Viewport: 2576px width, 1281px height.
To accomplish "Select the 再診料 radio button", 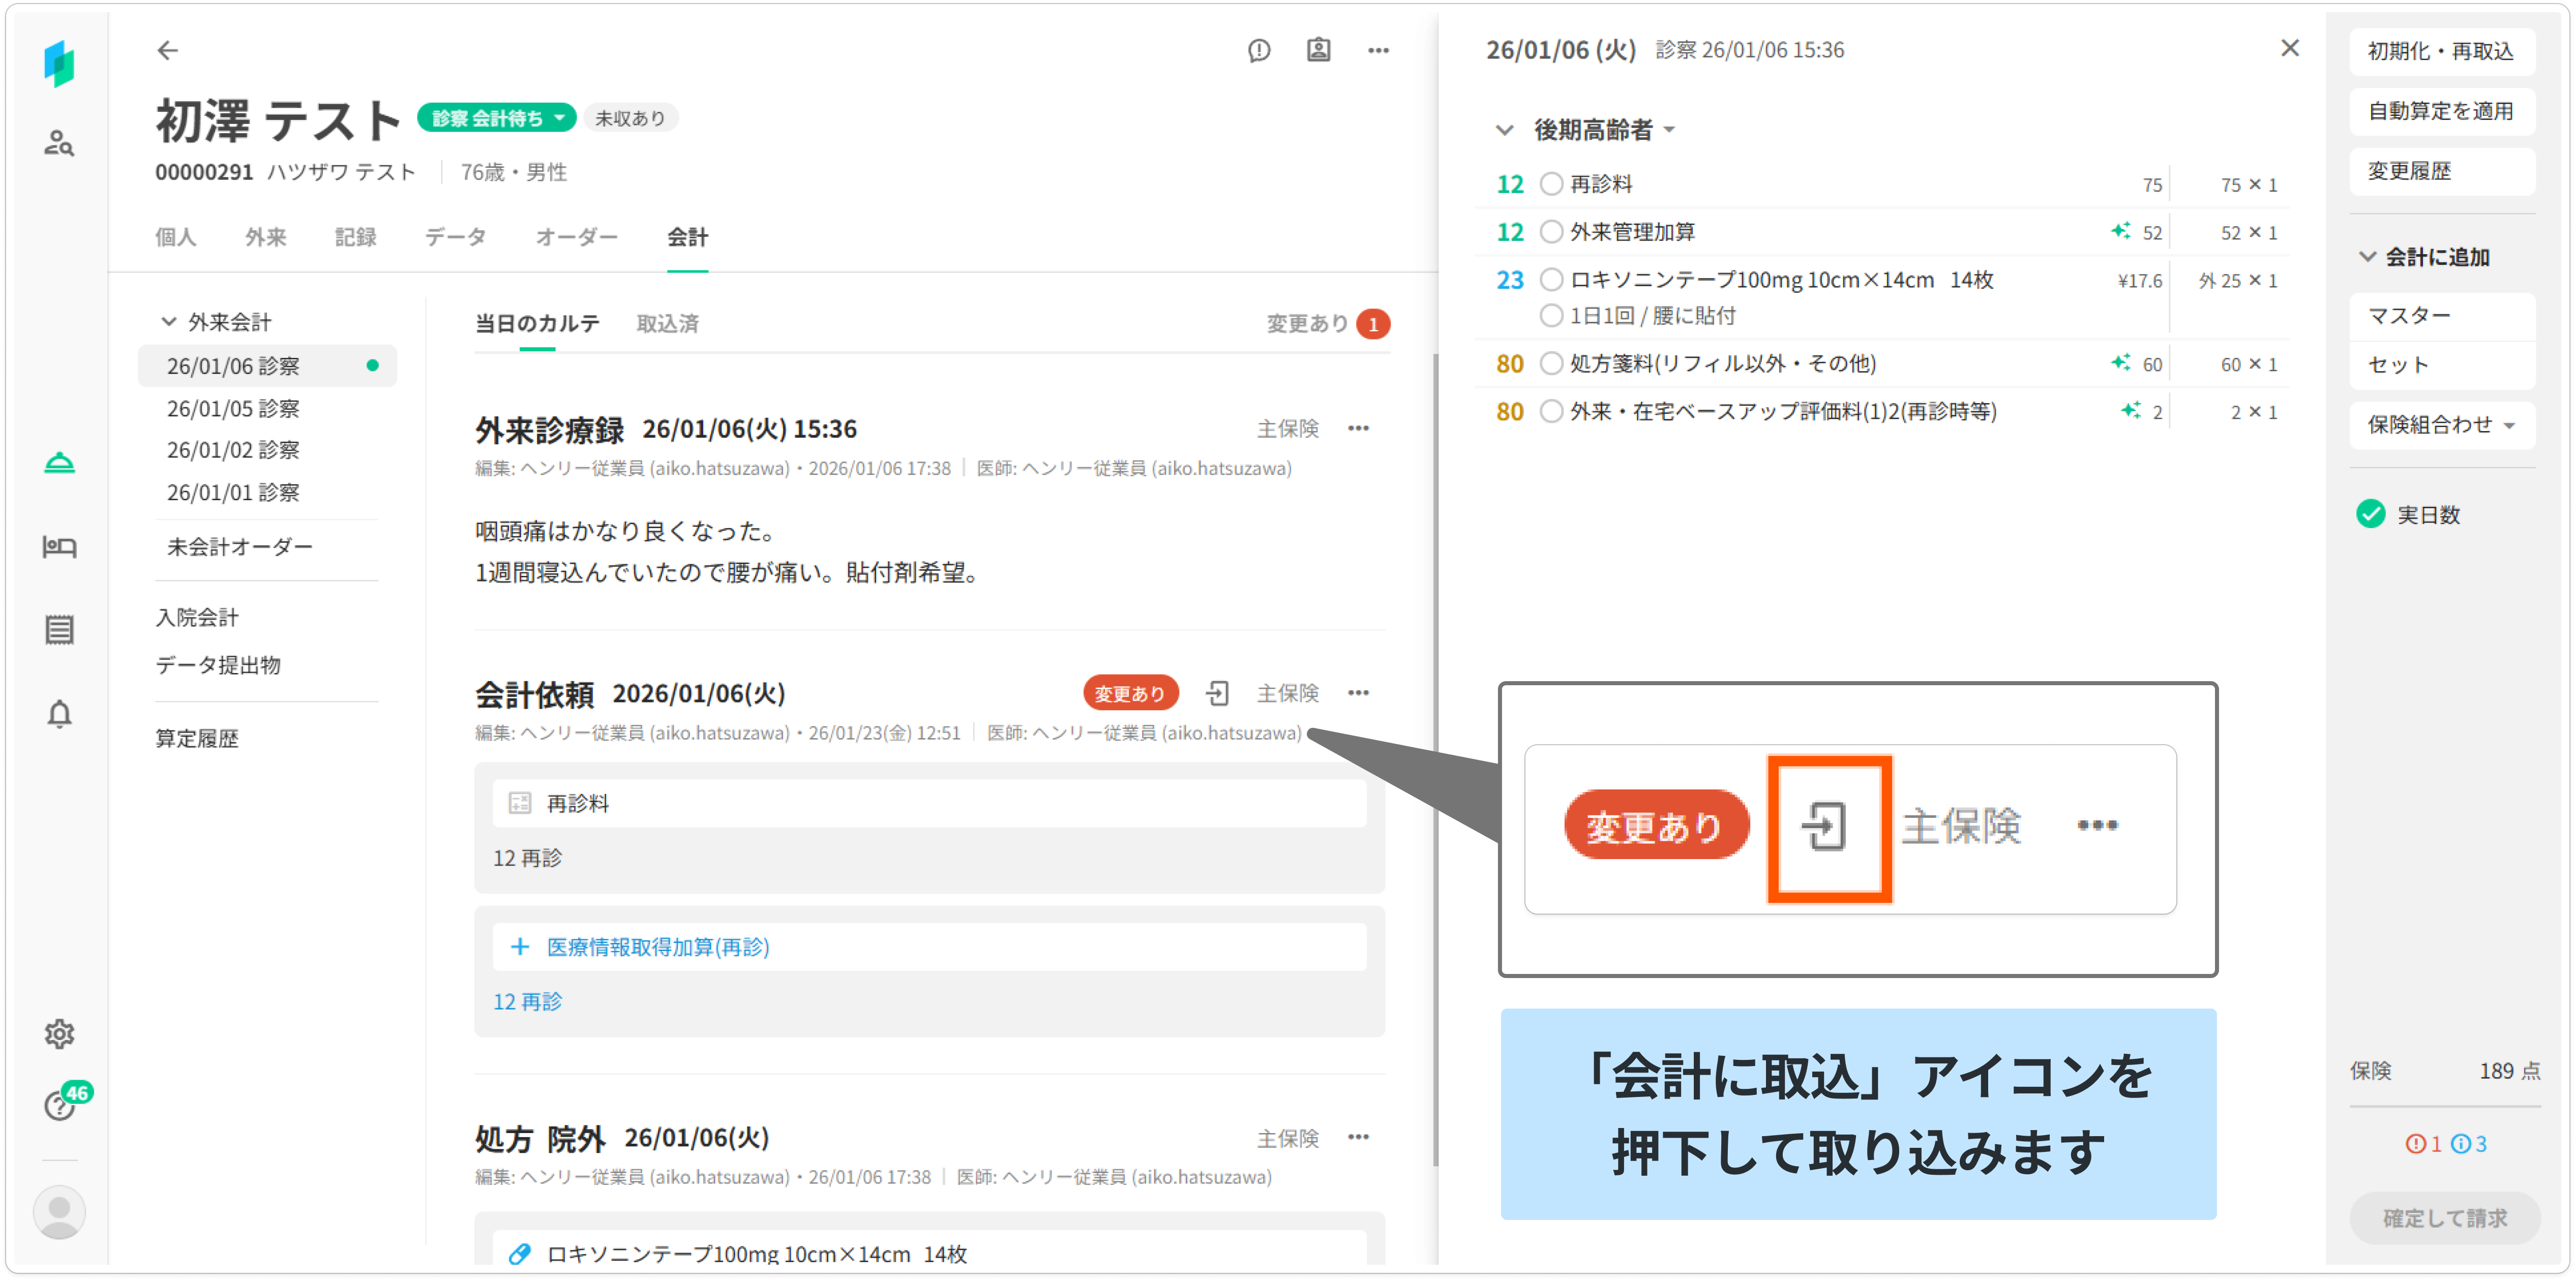I will coord(1551,184).
